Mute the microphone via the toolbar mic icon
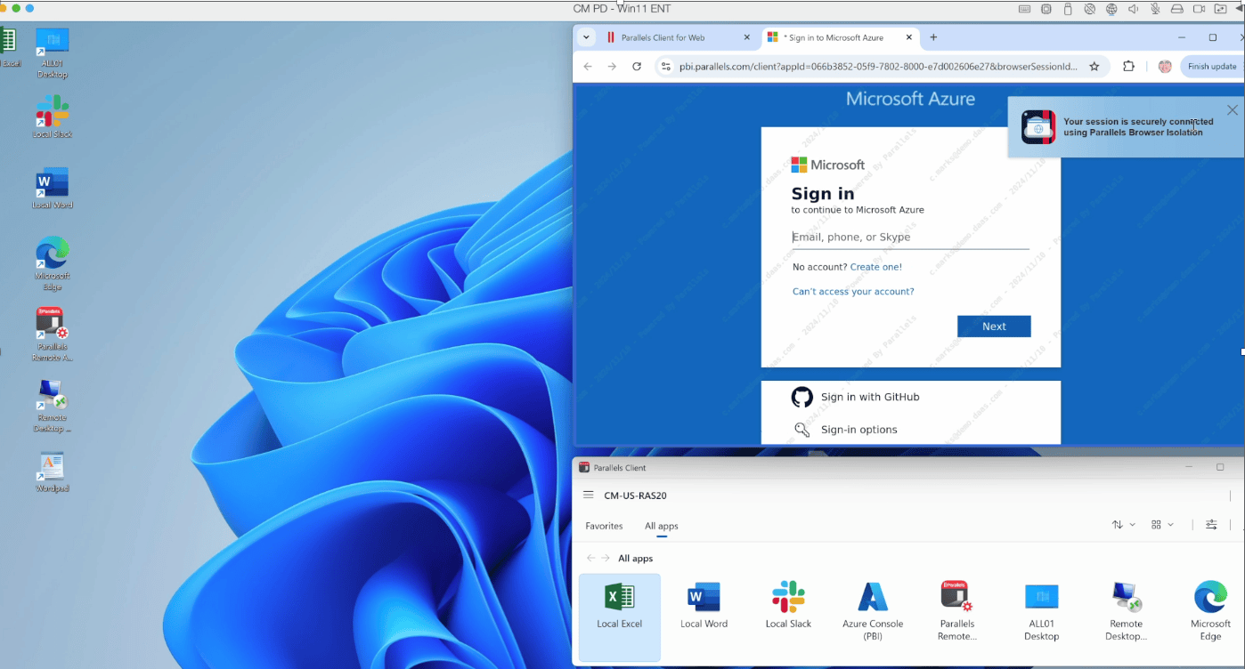The image size is (1245, 669). [x=1154, y=9]
